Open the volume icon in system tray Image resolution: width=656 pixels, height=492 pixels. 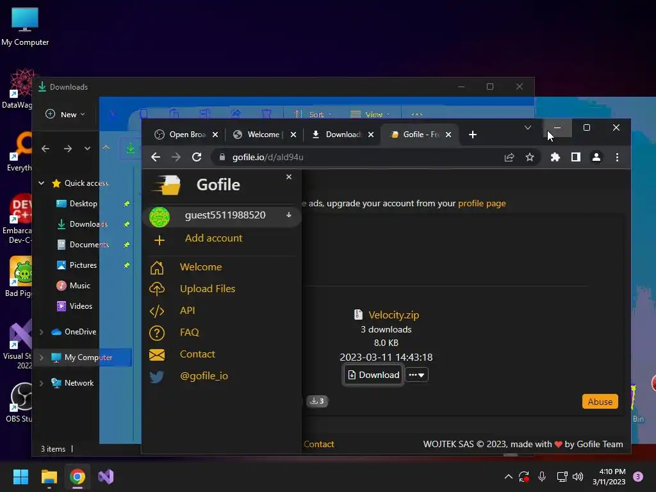pos(578,477)
